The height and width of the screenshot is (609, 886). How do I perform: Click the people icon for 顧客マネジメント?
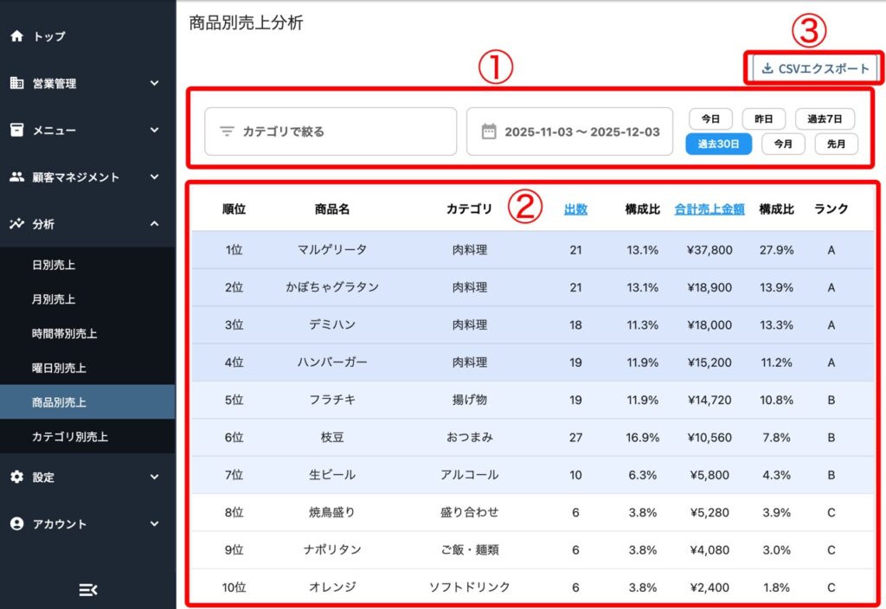[16, 176]
